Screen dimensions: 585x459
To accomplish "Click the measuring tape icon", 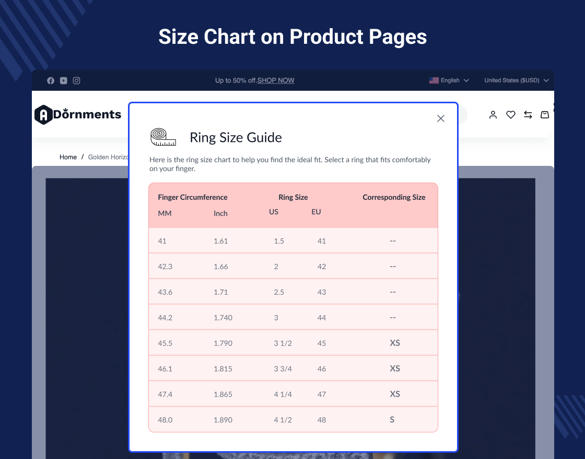I will [x=163, y=137].
